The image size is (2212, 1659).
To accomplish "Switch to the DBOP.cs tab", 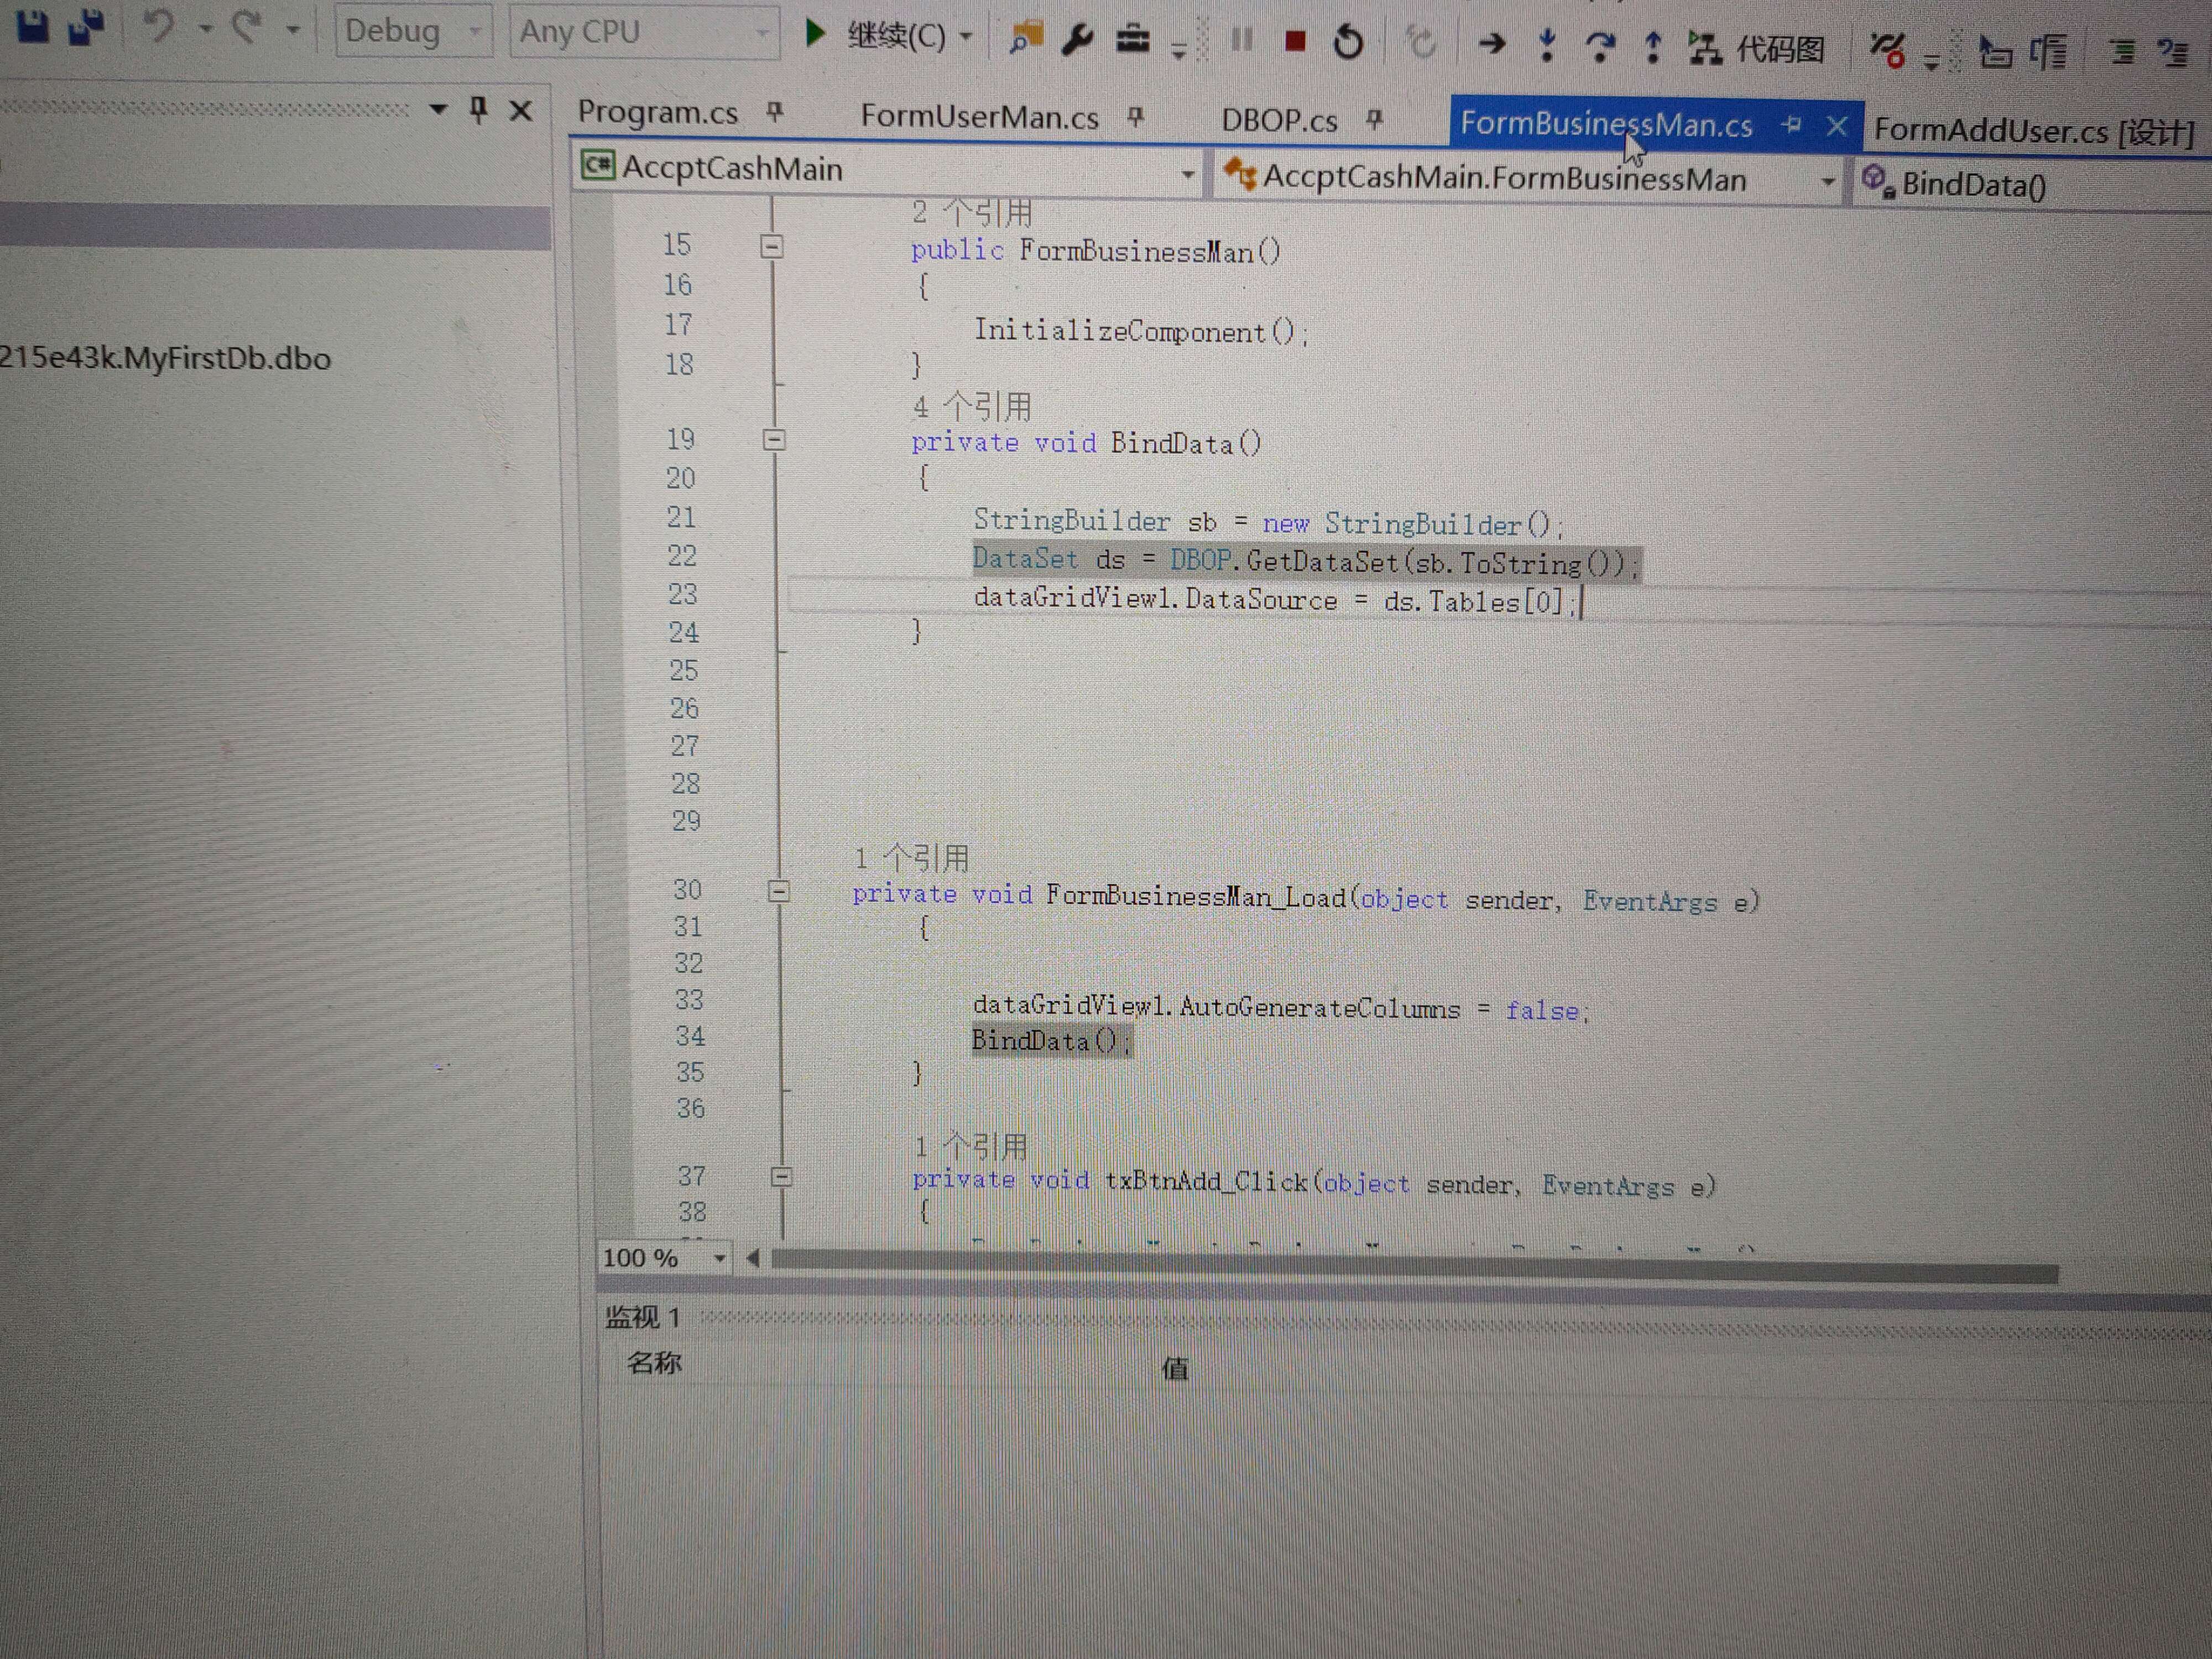I will (x=1279, y=121).
